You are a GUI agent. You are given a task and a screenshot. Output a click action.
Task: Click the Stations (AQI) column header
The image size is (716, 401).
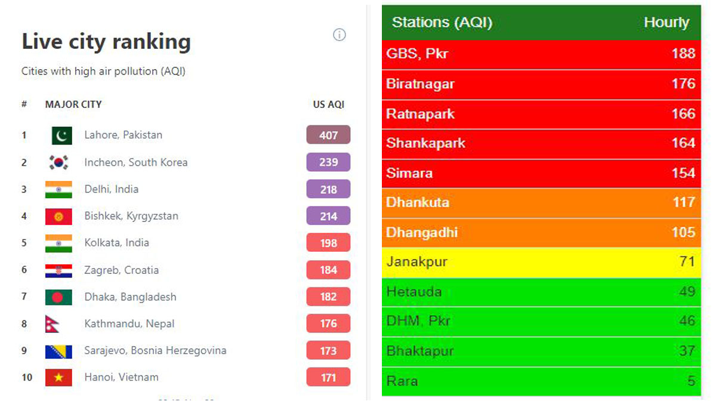click(x=442, y=23)
